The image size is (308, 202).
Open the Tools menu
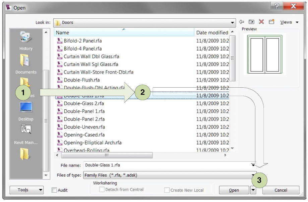tap(26, 190)
